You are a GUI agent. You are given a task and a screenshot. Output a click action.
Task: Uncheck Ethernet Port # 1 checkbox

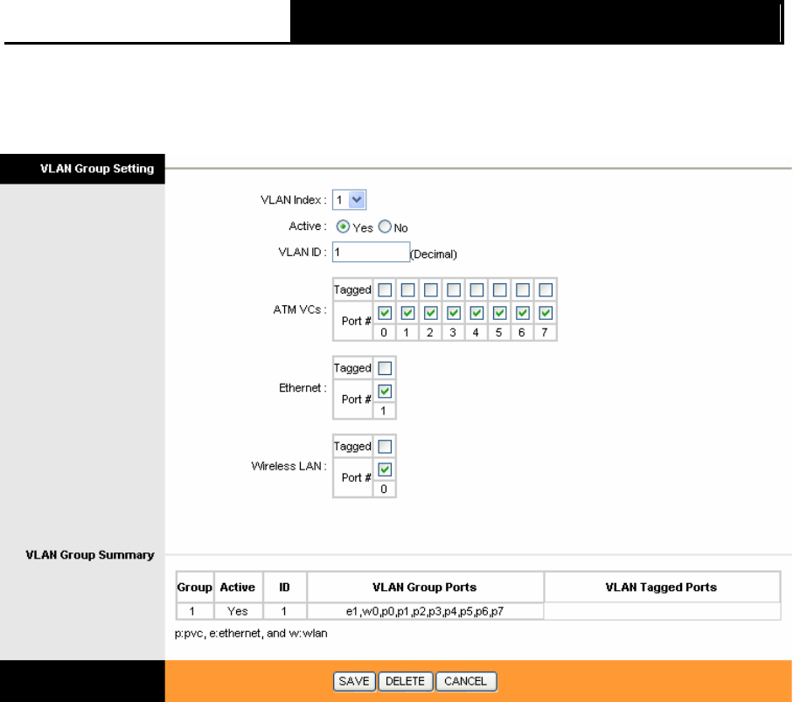tap(385, 392)
